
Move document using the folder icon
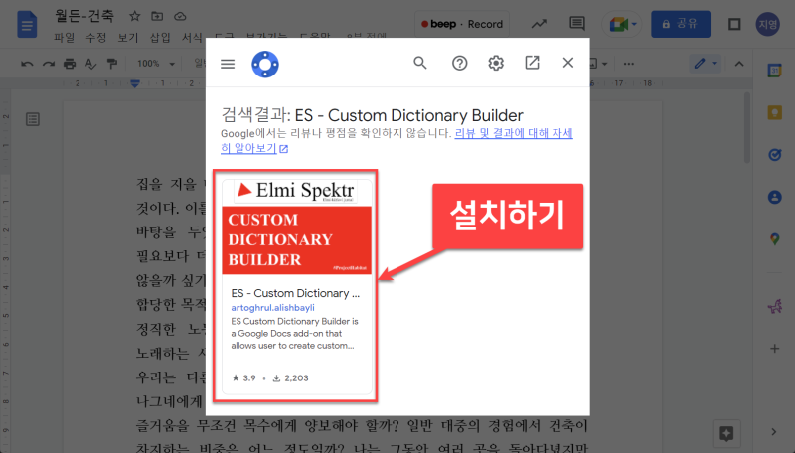coord(157,16)
